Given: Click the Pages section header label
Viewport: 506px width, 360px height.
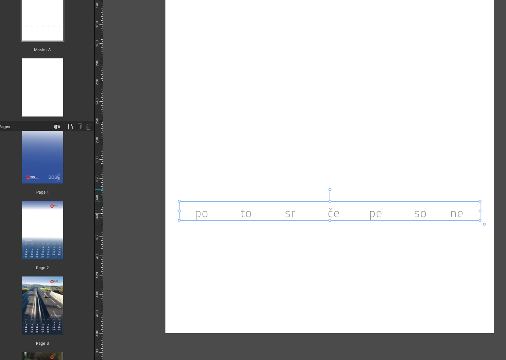Looking at the screenshot, I should coord(5,127).
